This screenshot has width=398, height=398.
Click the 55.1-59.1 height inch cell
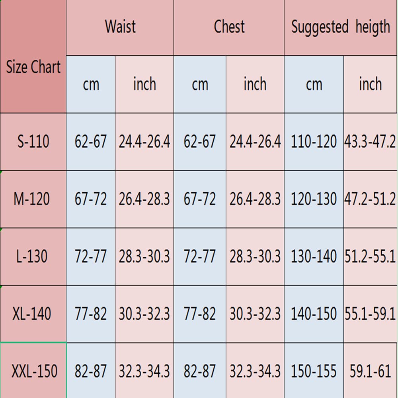370,314
